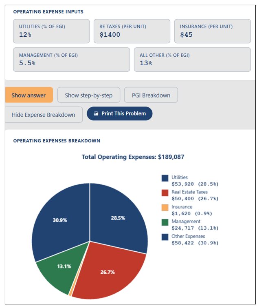Click the 13.1% green pie slice
The image size is (257, 306).
click(x=64, y=267)
